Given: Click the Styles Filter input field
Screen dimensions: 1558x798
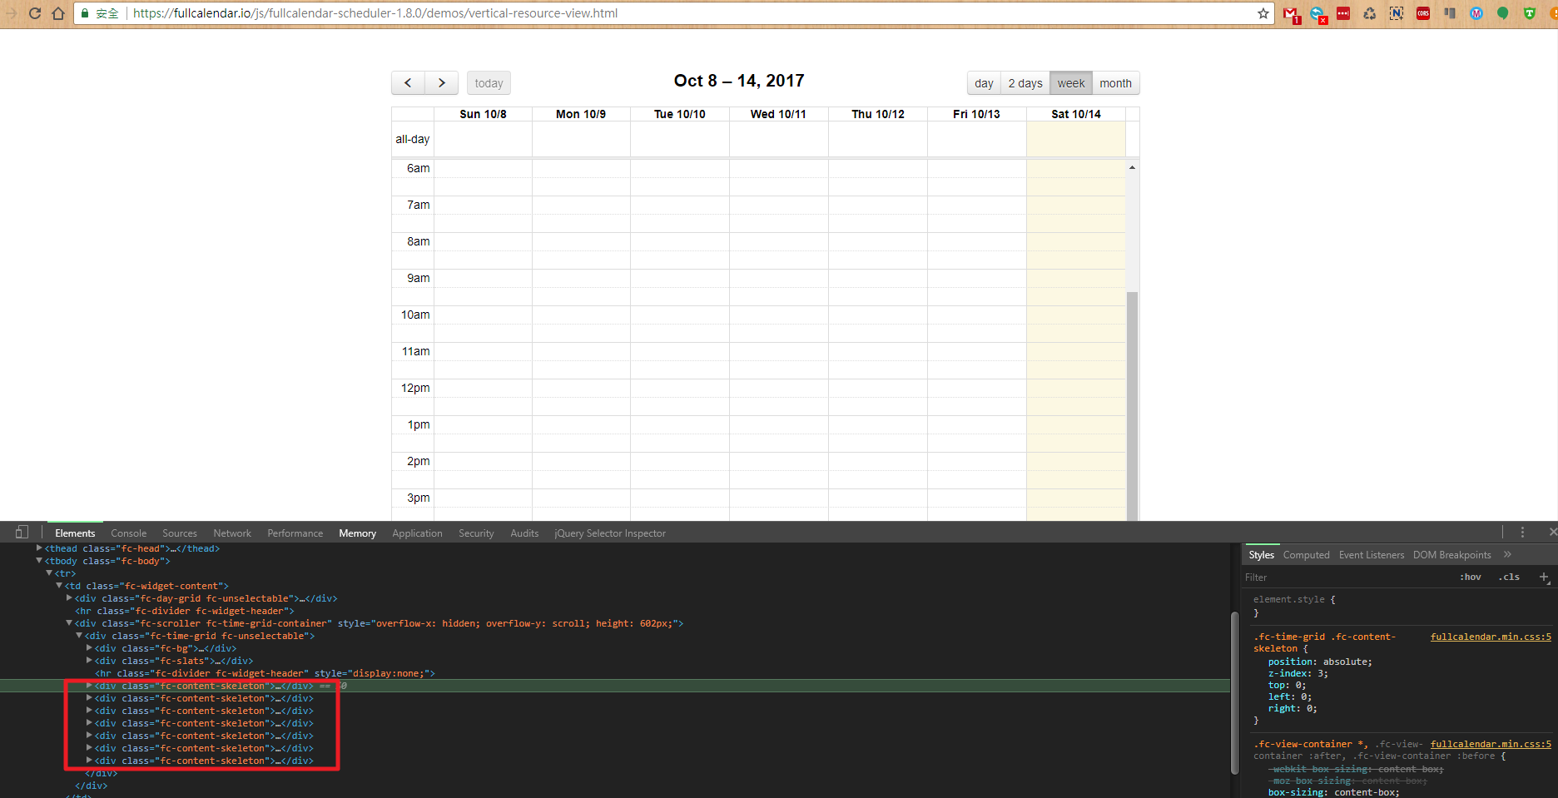Looking at the screenshot, I should tap(1348, 577).
